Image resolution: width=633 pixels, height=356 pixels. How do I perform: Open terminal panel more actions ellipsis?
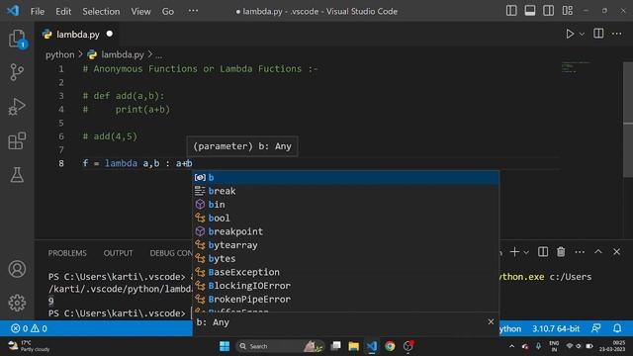(580, 252)
